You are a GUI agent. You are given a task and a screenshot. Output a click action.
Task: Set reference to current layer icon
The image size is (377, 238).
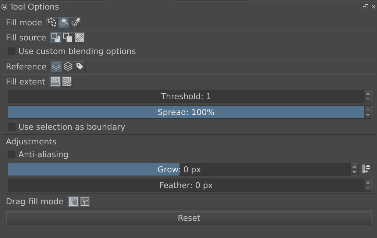tap(56, 66)
